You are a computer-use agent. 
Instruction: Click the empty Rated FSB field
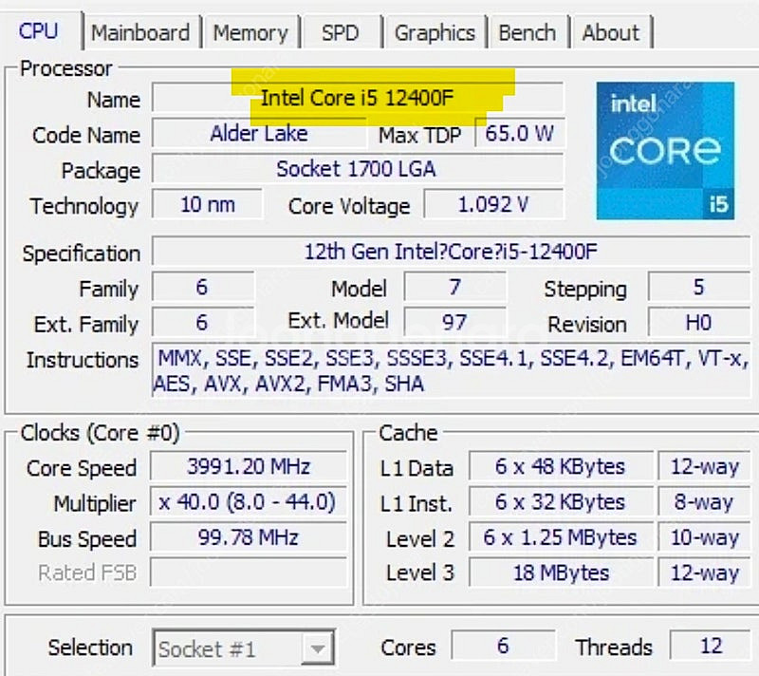coord(249,573)
